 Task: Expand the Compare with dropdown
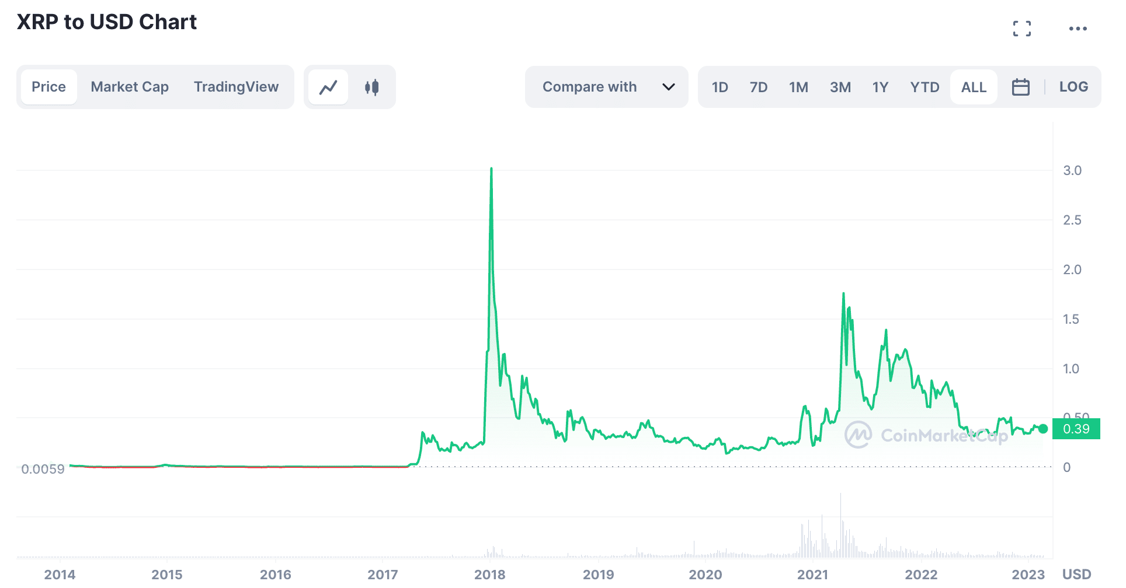click(607, 87)
